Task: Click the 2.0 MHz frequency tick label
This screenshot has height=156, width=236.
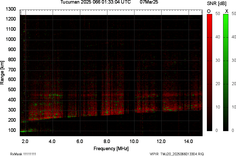Action: (25, 142)
